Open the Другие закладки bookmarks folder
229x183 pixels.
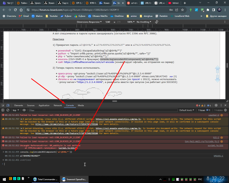point(216,16)
